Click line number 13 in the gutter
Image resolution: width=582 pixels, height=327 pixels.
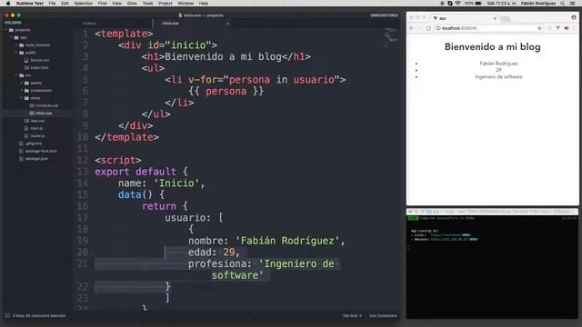pyautogui.click(x=82, y=172)
